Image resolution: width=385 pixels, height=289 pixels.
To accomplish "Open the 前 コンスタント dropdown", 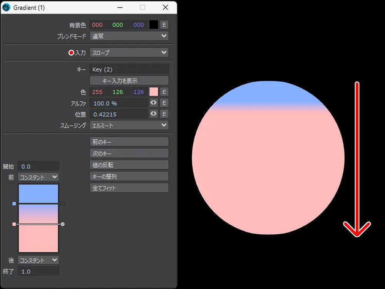I will 38,177.
